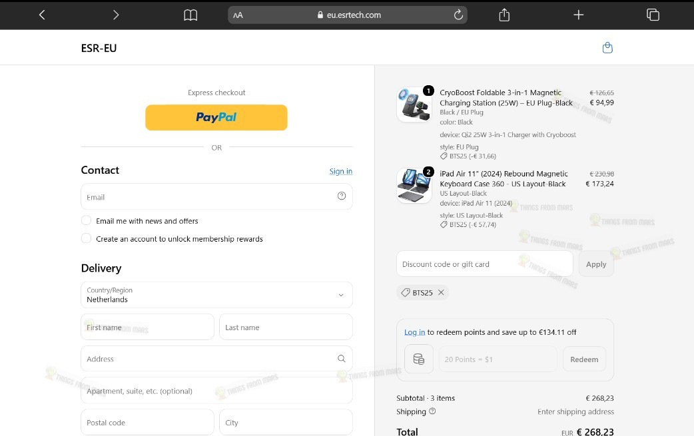Tick Email me with news and offers
Viewport: 694px width, 436px height.
tap(87, 220)
